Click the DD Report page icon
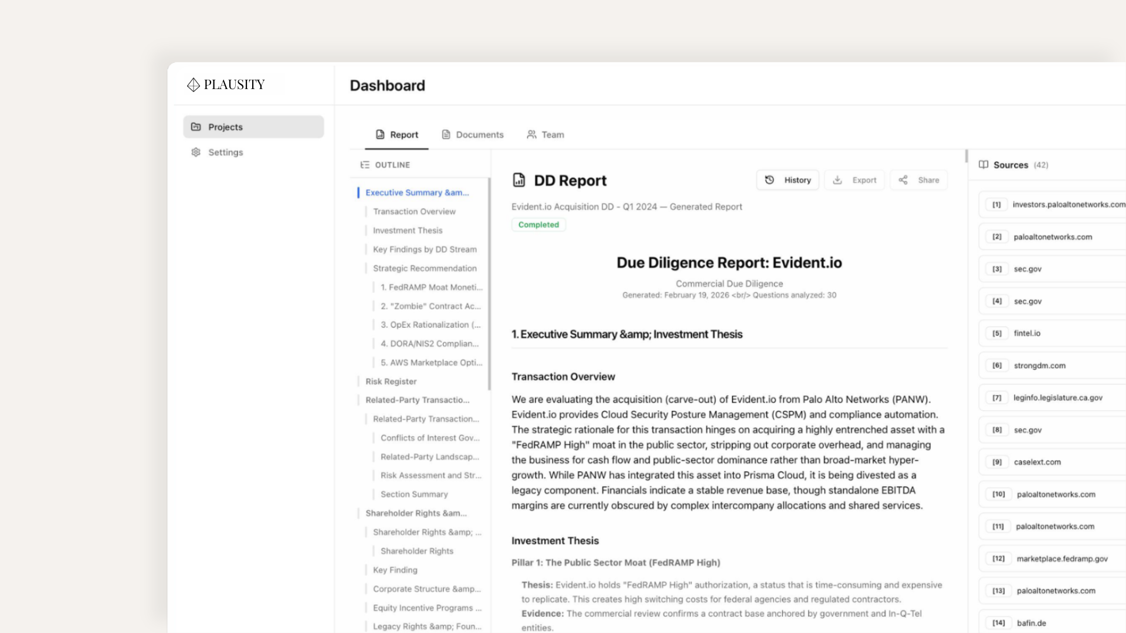Viewport: 1126px width, 633px height. tap(519, 181)
